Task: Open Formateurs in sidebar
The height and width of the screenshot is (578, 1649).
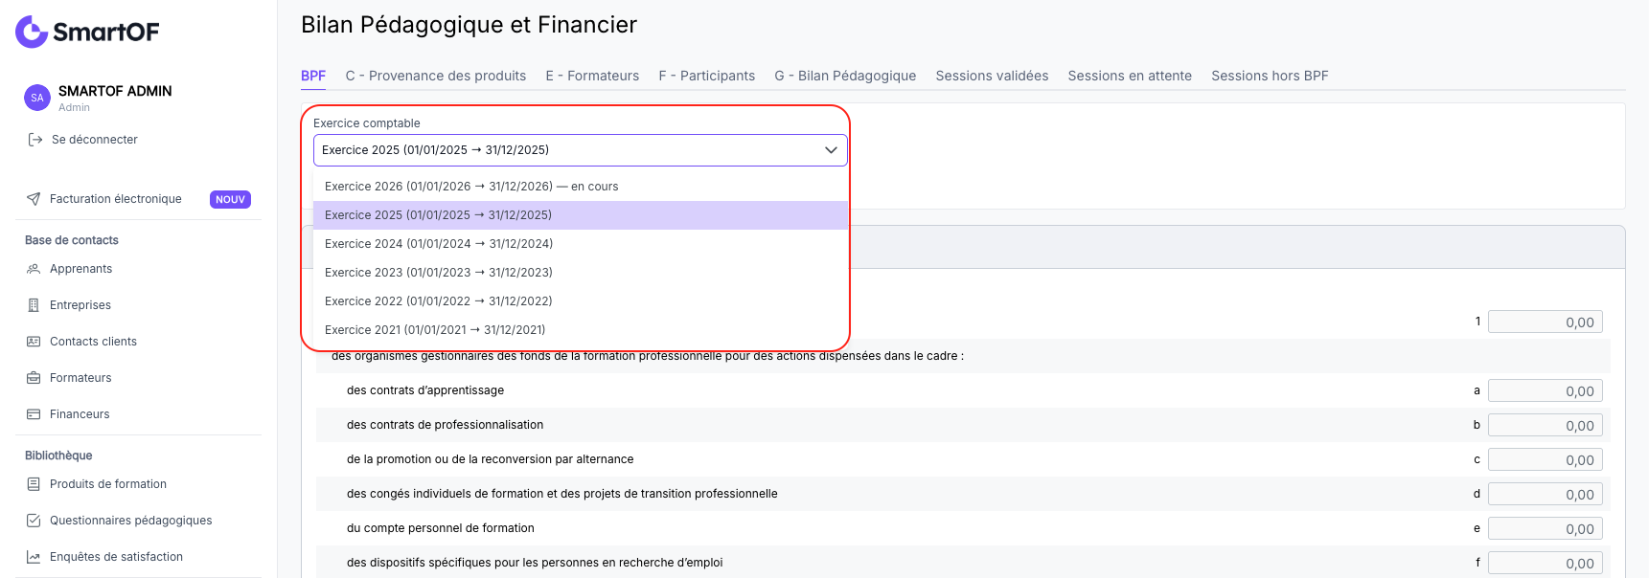Action: coord(80,378)
